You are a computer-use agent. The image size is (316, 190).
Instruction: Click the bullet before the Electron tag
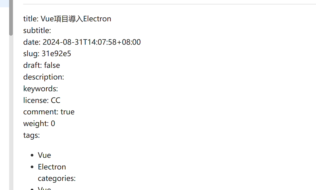click(x=32, y=167)
